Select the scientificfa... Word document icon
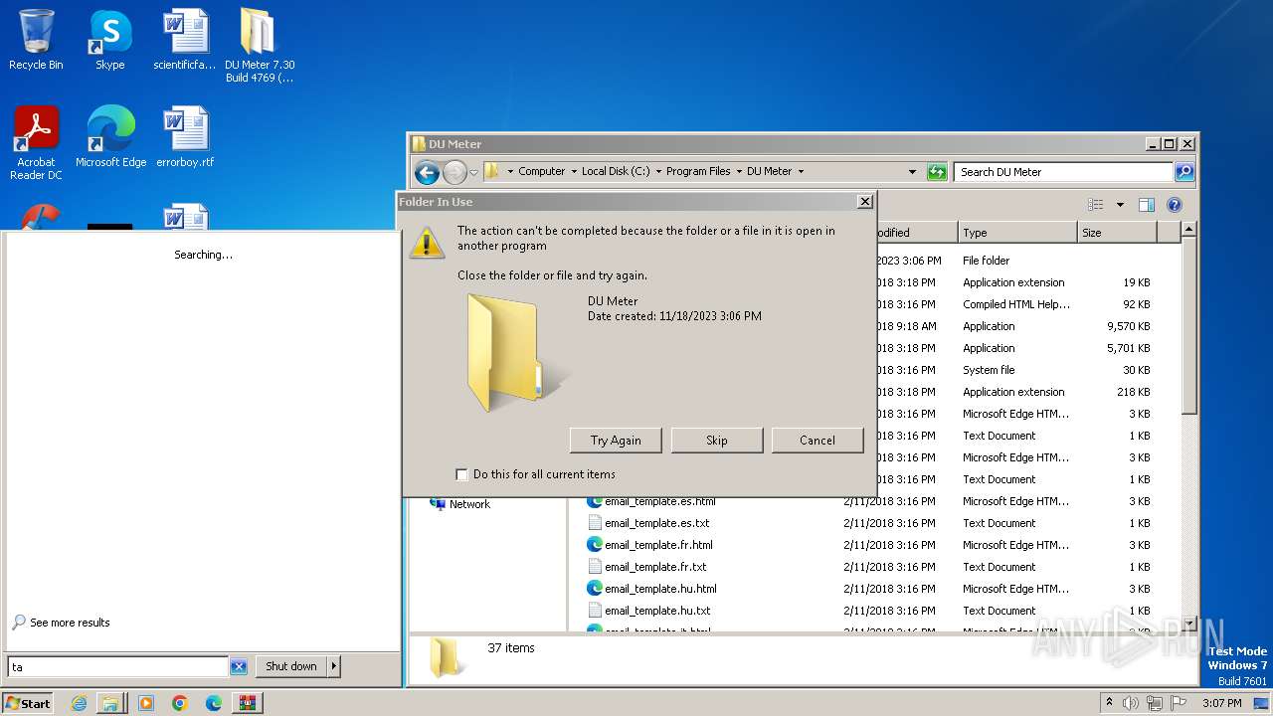This screenshot has width=1273, height=716. pyautogui.click(x=185, y=40)
